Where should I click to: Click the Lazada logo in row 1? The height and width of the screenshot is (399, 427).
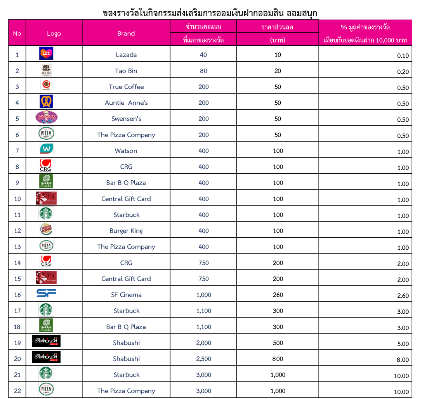tap(46, 53)
